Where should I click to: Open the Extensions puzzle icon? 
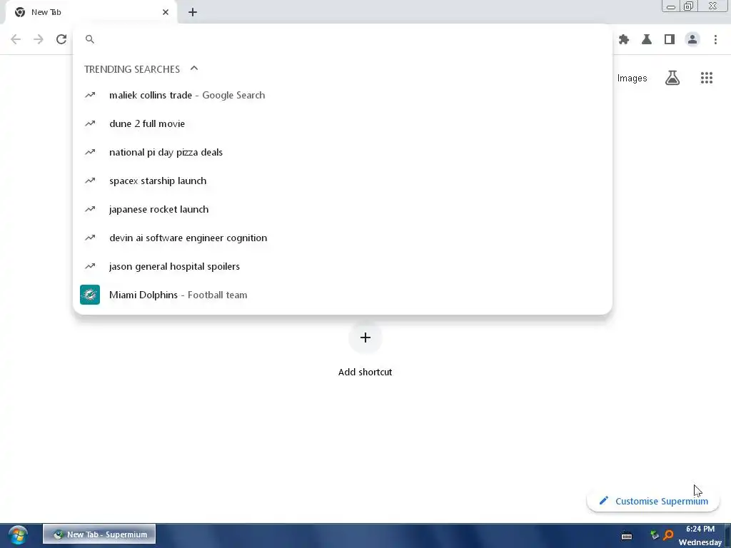[x=624, y=40]
